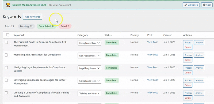
Task: Click the Post column header
Action: point(150,35)
